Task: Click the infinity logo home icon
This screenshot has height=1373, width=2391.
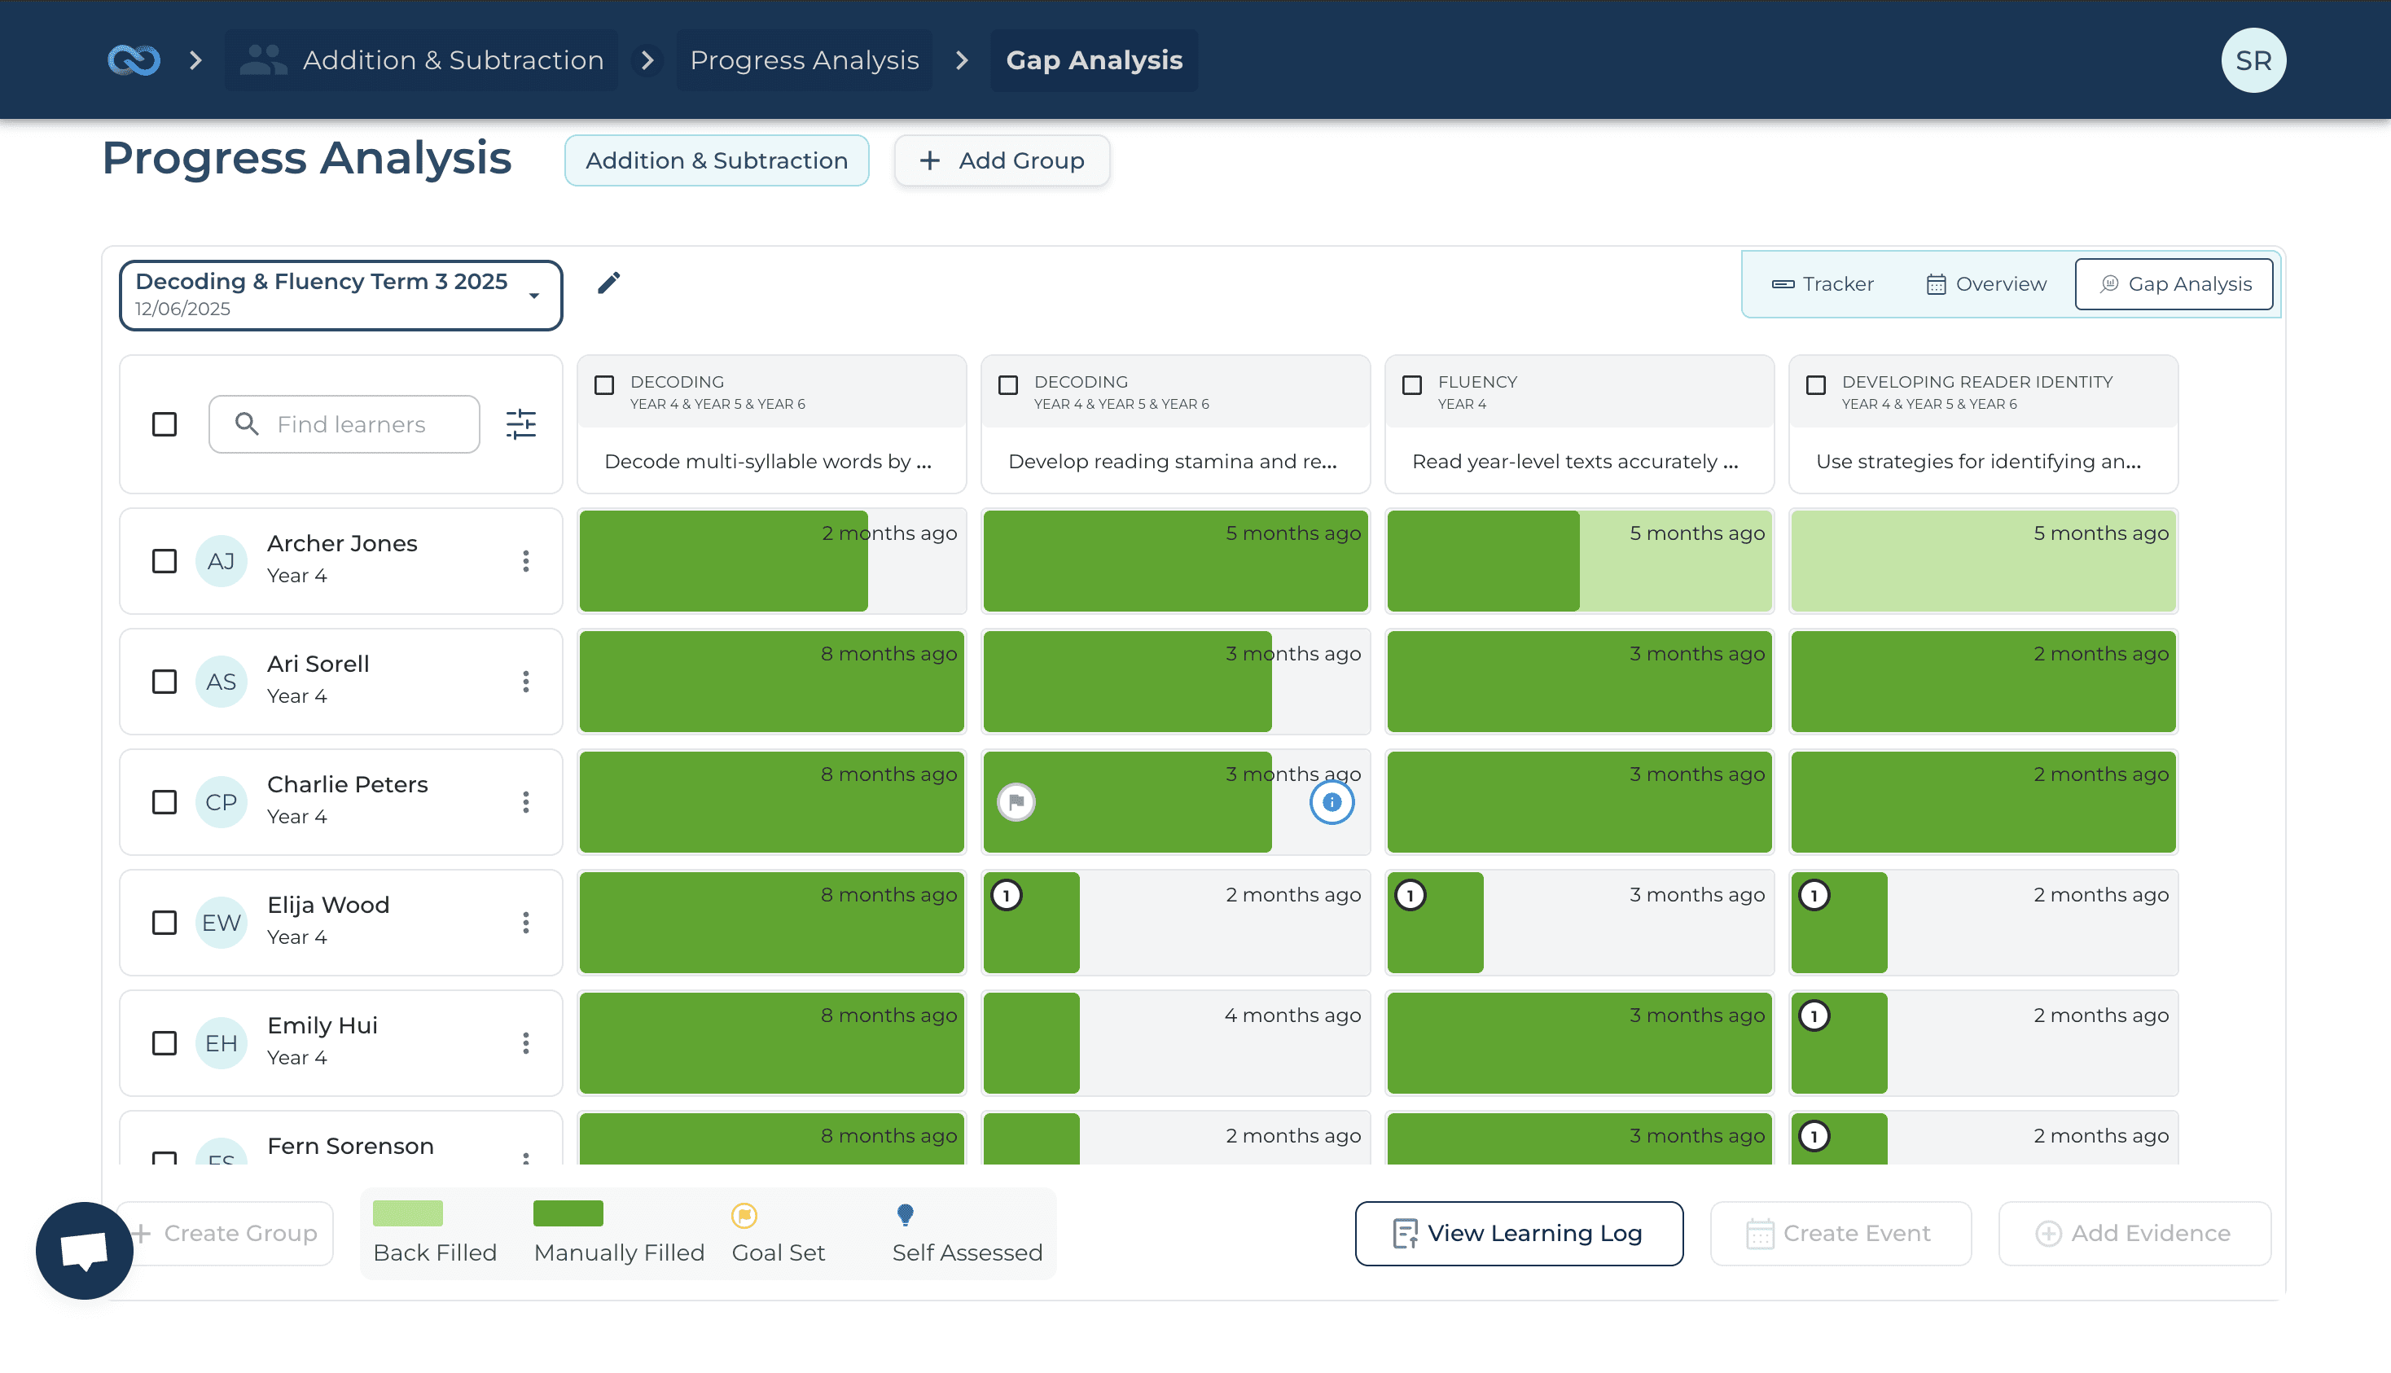Action: click(x=134, y=60)
